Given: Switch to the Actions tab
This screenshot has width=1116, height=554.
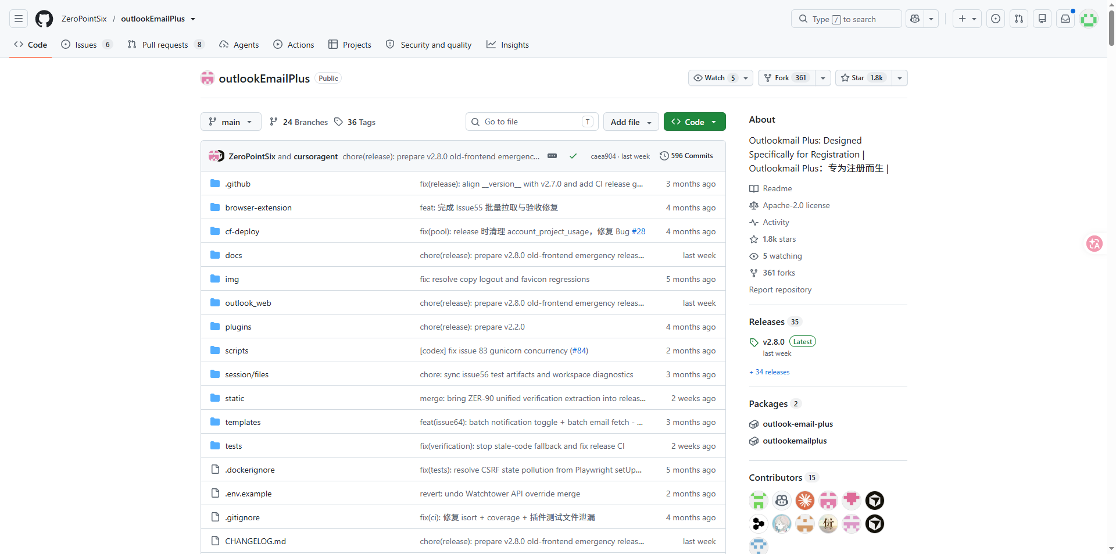Looking at the screenshot, I should coord(294,45).
